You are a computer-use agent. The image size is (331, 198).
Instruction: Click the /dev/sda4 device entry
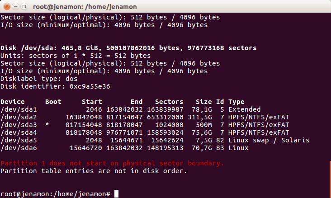pyautogui.click(x=19, y=132)
